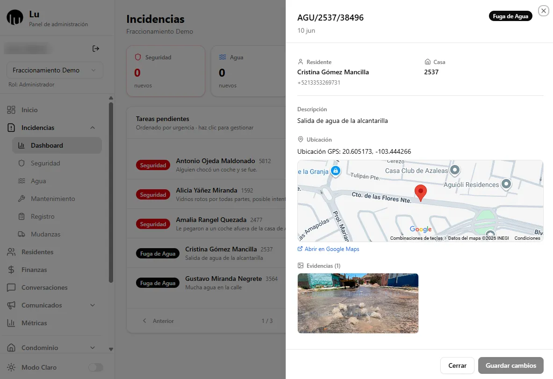
Task: Click the Finanzas dollar icon
Action: click(11, 270)
